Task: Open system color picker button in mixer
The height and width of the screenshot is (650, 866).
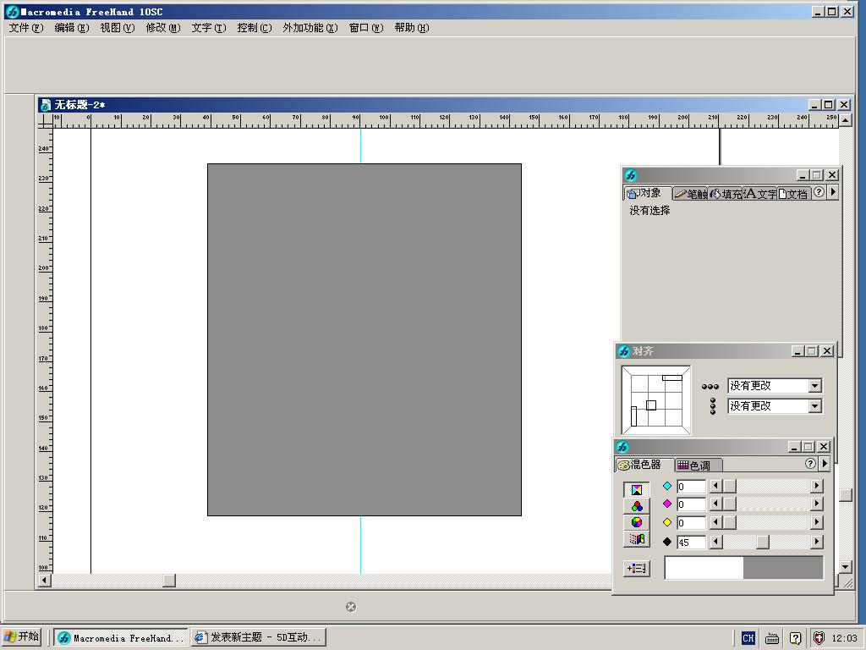Action: [636, 539]
